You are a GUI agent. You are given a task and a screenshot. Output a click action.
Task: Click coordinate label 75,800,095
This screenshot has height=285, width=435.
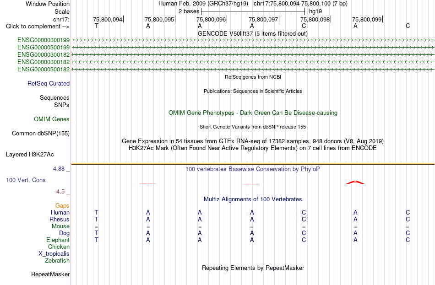click(159, 19)
